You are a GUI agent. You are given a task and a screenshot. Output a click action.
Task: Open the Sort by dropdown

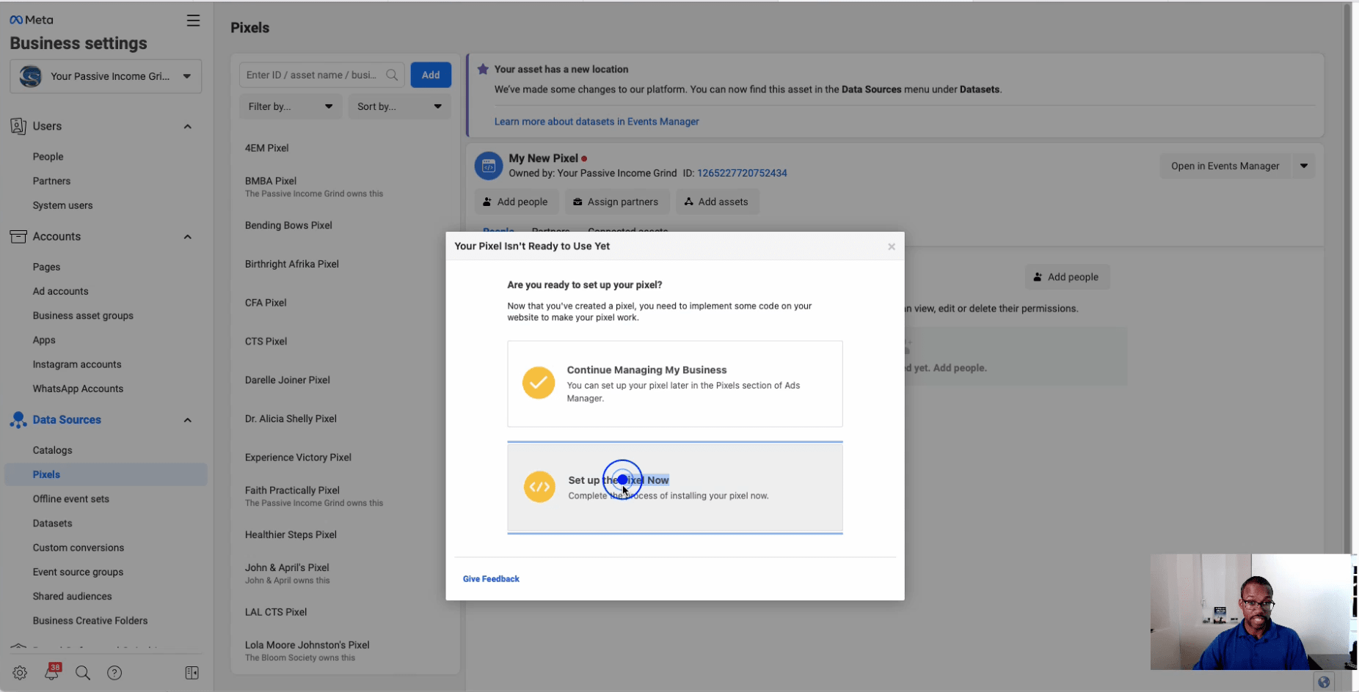click(x=399, y=106)
